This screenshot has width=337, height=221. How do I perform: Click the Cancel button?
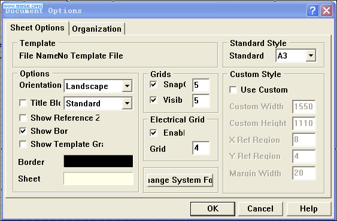260,209
